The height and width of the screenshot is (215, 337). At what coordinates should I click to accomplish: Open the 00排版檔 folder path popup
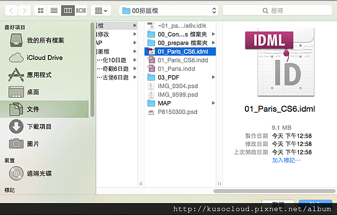coord(168,11)
